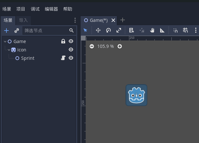Viewport: 199px width, 143px height.
Task: Switch to the 场景 dock tab
Action: coord(8,20)
